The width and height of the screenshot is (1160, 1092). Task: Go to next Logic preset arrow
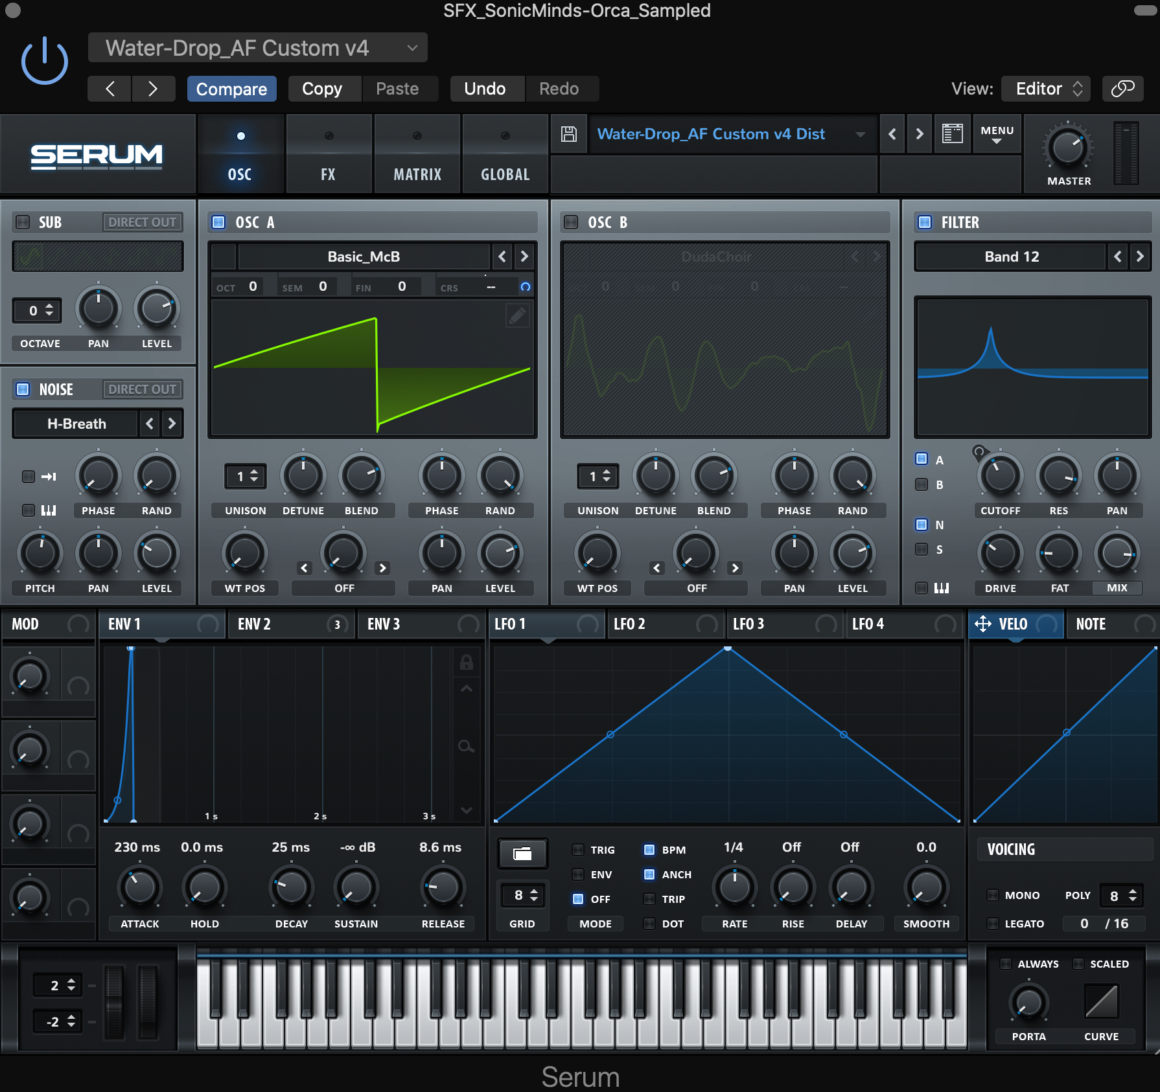click(153, 89)
